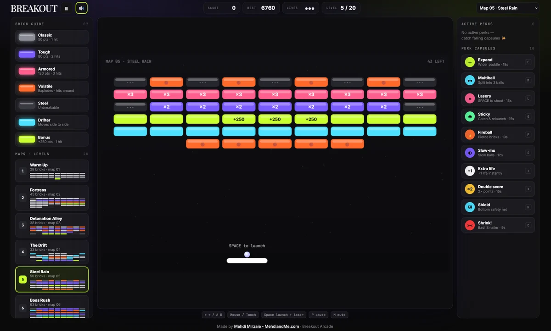551x331 pixels.
Task: Click the Extra life +1 icon
Action: pyautogui.click(x=470, y=171)
